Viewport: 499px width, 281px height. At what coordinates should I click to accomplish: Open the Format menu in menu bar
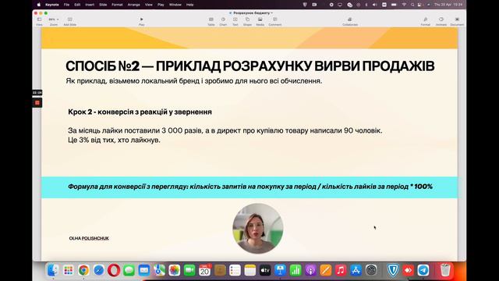click(117, 5)
